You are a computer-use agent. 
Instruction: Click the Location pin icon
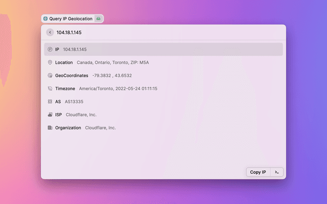coord(50,63)
